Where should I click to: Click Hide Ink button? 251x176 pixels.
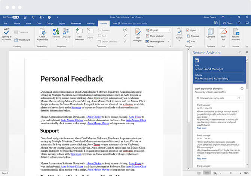click(223, 34)
